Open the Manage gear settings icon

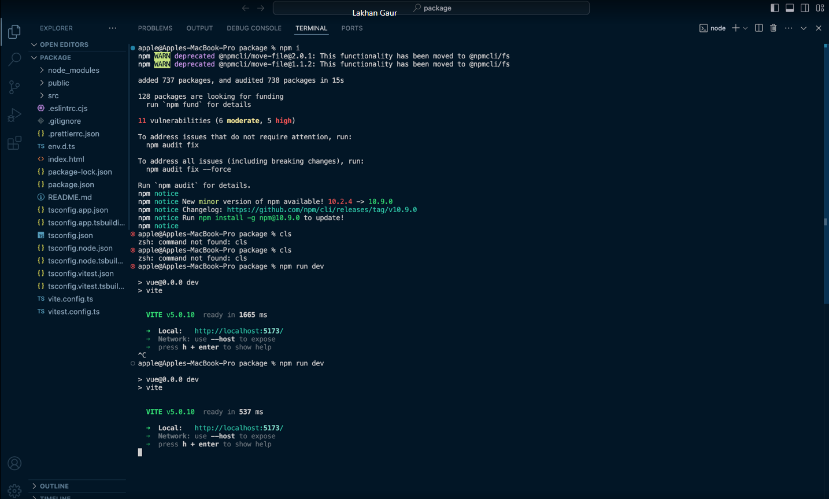pos(14,490)
